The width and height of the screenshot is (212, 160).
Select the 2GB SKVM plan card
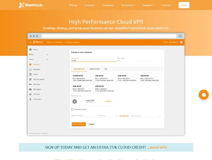click(x=127, y=78)
